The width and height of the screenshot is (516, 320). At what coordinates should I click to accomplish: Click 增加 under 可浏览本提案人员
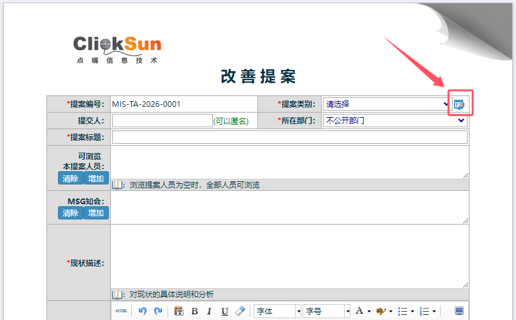[x=96, y=178]
